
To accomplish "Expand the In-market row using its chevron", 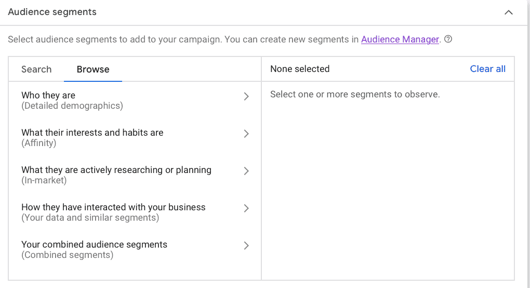I will (246, 171).
